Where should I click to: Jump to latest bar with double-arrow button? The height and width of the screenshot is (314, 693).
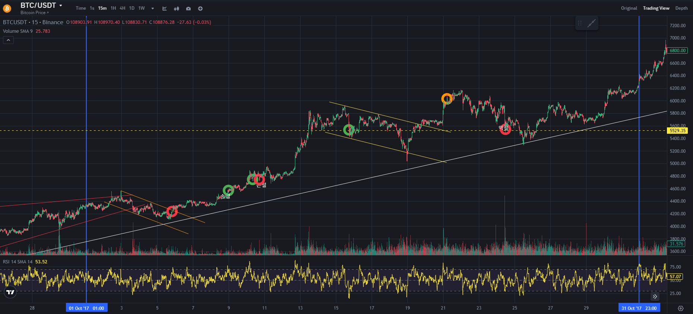click(x=655, y=296)
